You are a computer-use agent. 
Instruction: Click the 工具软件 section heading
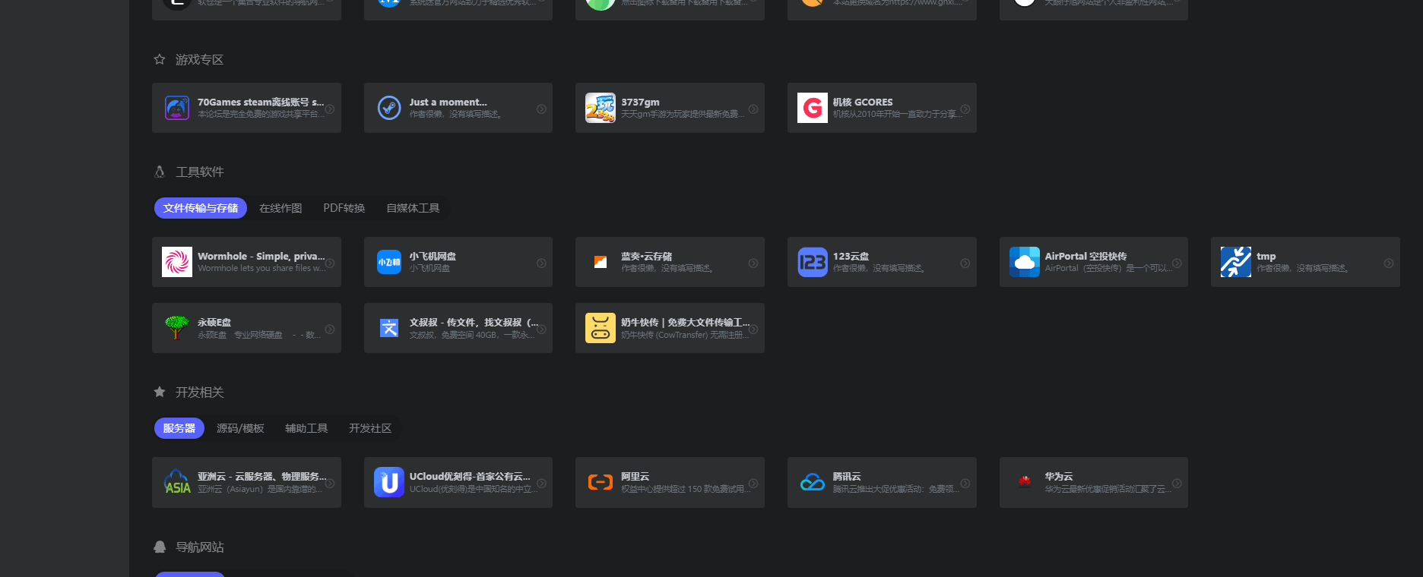200,172
